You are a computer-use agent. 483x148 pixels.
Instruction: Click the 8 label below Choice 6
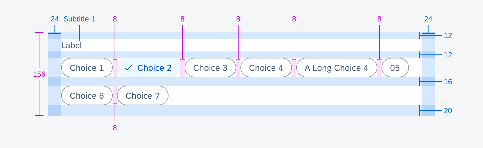(x=115, y=128)
